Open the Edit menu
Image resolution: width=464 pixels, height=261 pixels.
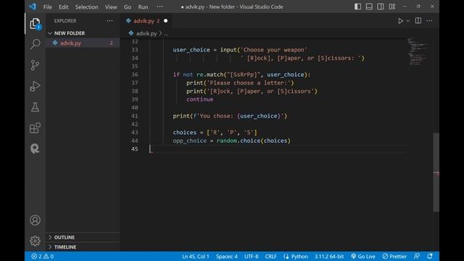(x=63, y=7)
